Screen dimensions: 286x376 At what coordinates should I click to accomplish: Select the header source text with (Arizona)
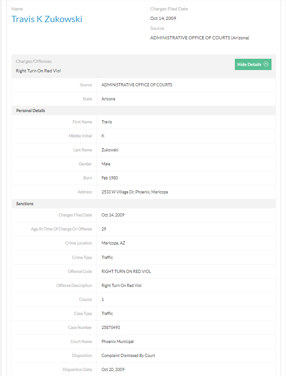(x=200, y=38)
